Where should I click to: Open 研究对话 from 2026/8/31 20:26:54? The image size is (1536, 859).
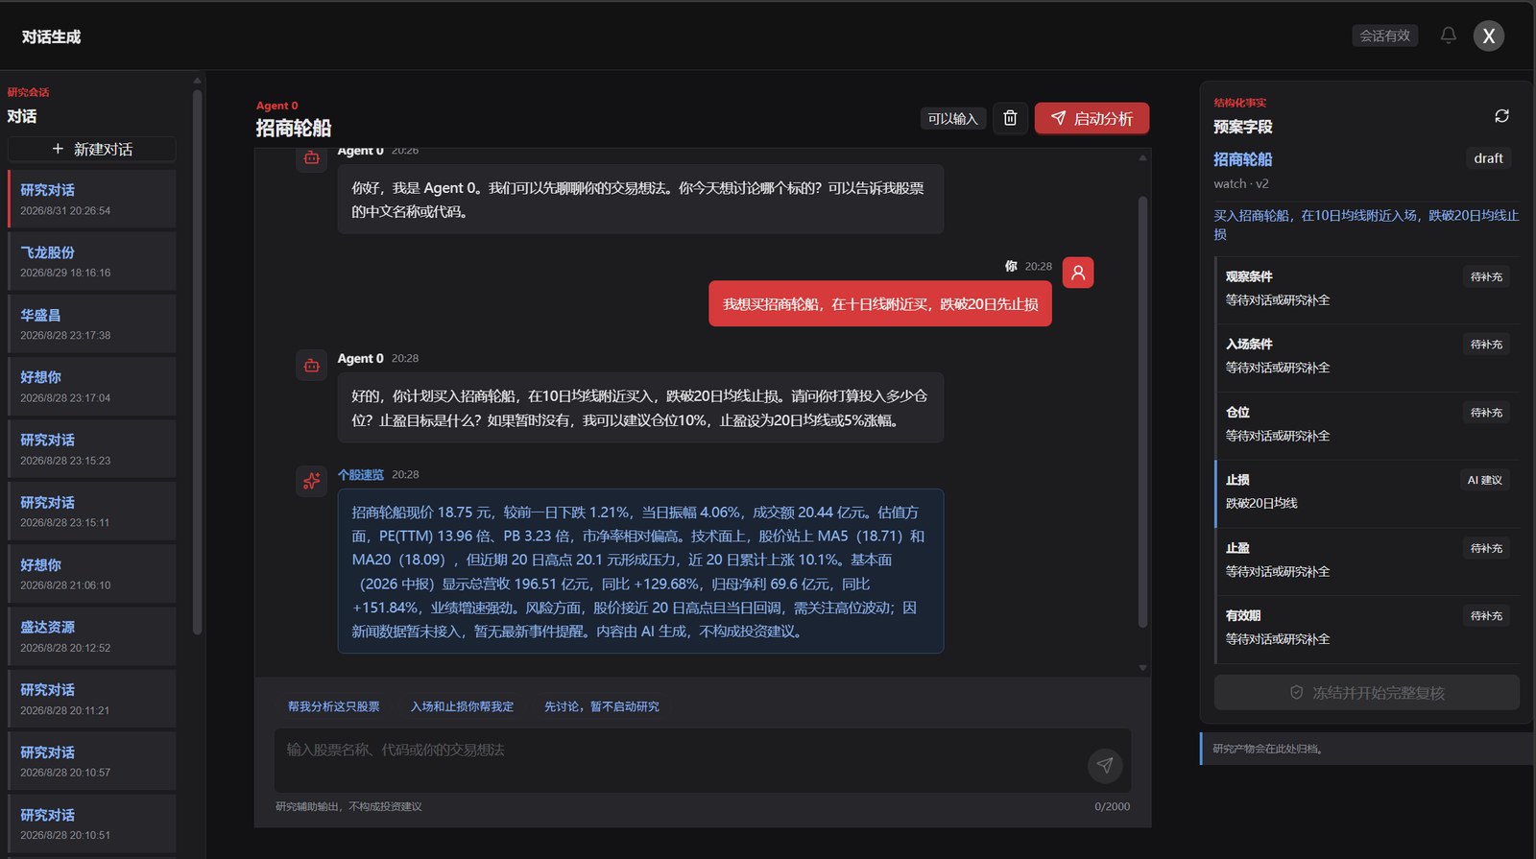coord(92,199)
